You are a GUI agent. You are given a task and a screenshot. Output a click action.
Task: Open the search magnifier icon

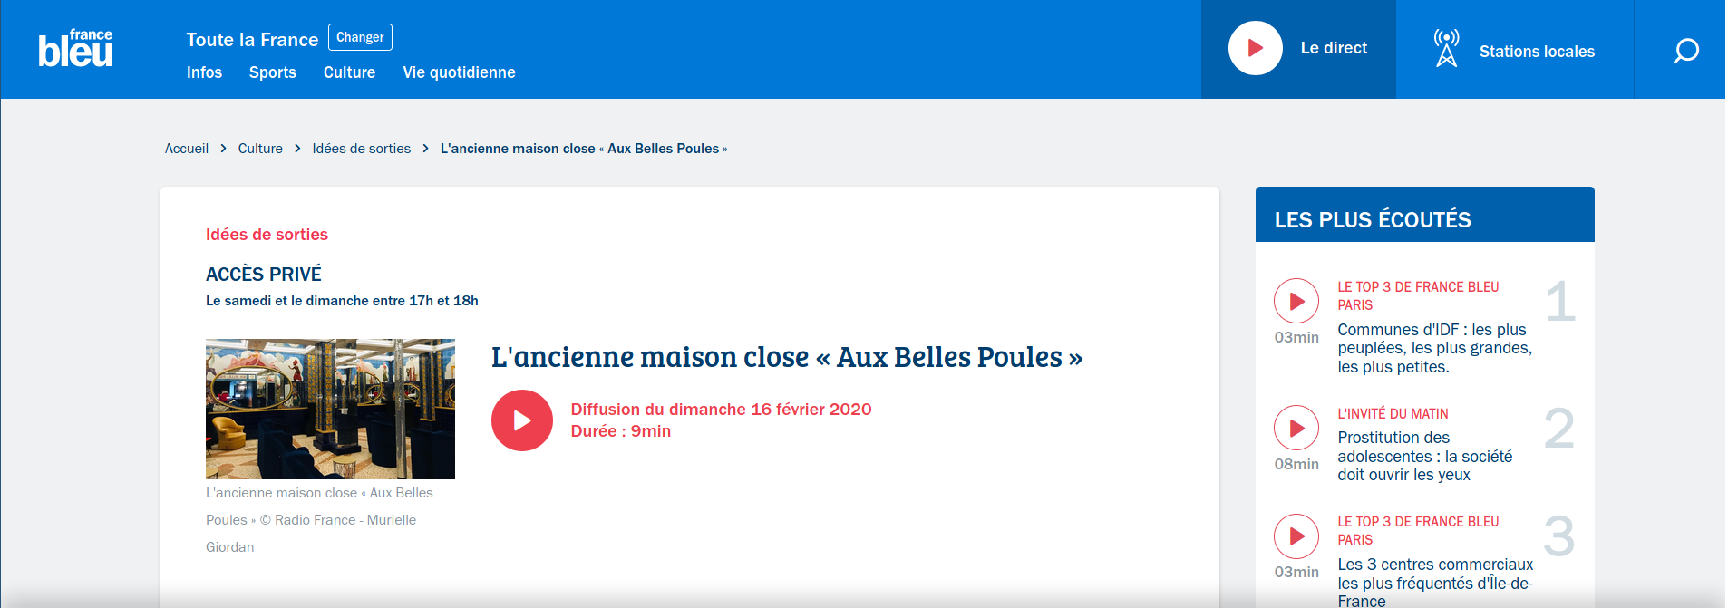click(1685, 50)
